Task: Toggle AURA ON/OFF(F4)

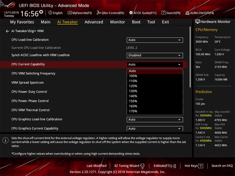Action: (200, 13)
